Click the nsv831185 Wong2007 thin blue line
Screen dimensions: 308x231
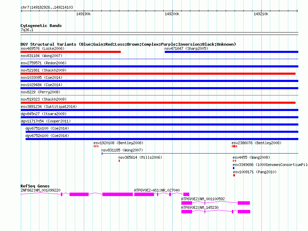[200, 153]
